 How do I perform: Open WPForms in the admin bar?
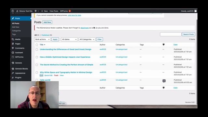click(x=64, y=11)
